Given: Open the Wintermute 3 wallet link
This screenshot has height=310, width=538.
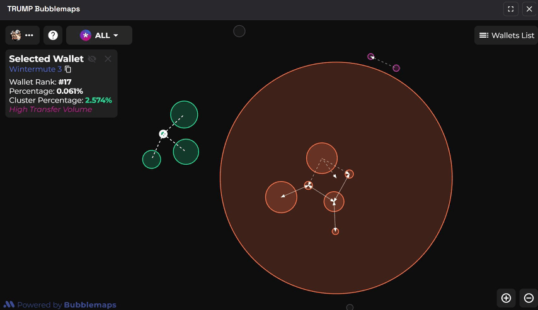Looking at the screenshot, I should (35, 69).
